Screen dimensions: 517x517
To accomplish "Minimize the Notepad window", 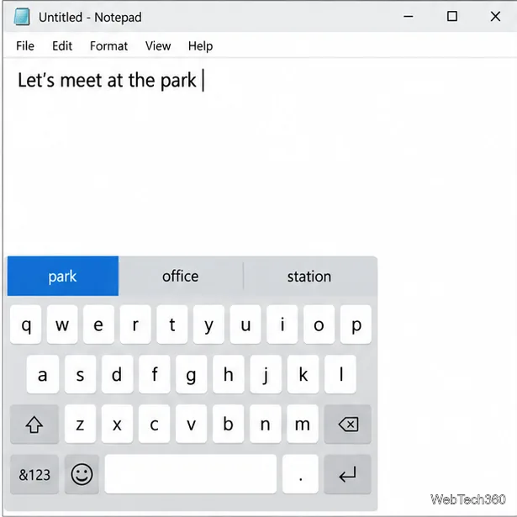I will [x=409, y=16].
